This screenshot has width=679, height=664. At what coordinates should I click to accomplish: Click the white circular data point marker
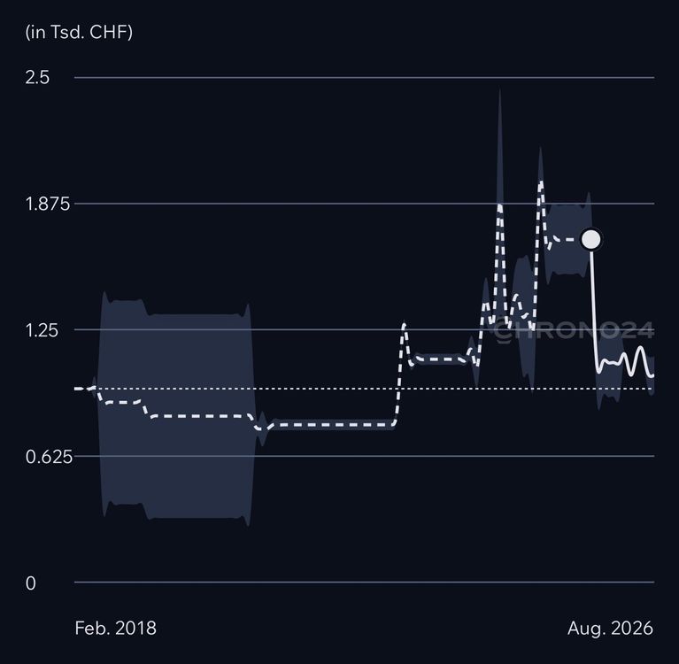click(x=591, y=239)
